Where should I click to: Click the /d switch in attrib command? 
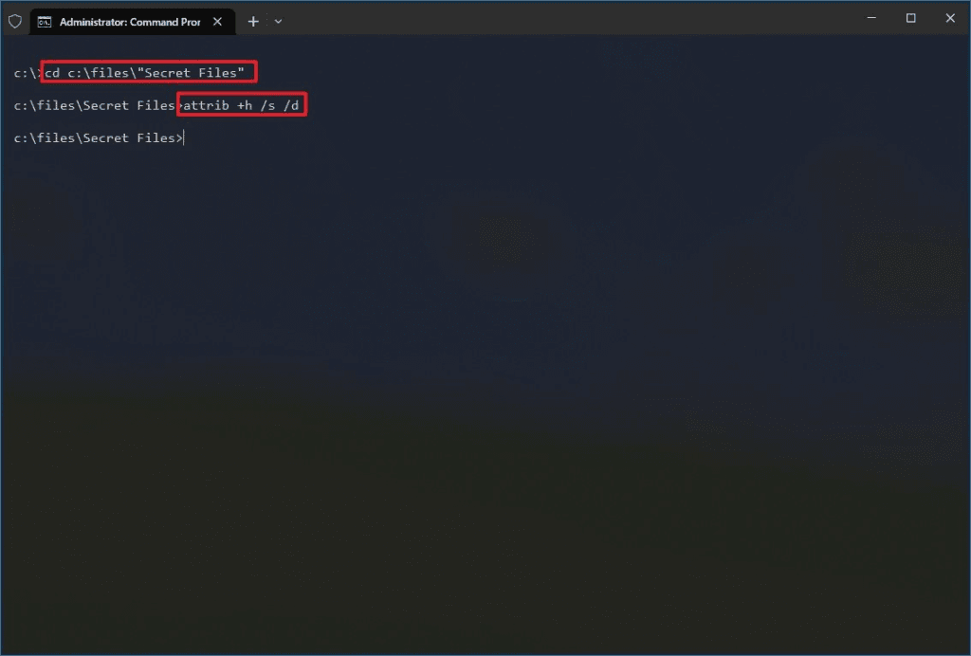coord(291,105)
